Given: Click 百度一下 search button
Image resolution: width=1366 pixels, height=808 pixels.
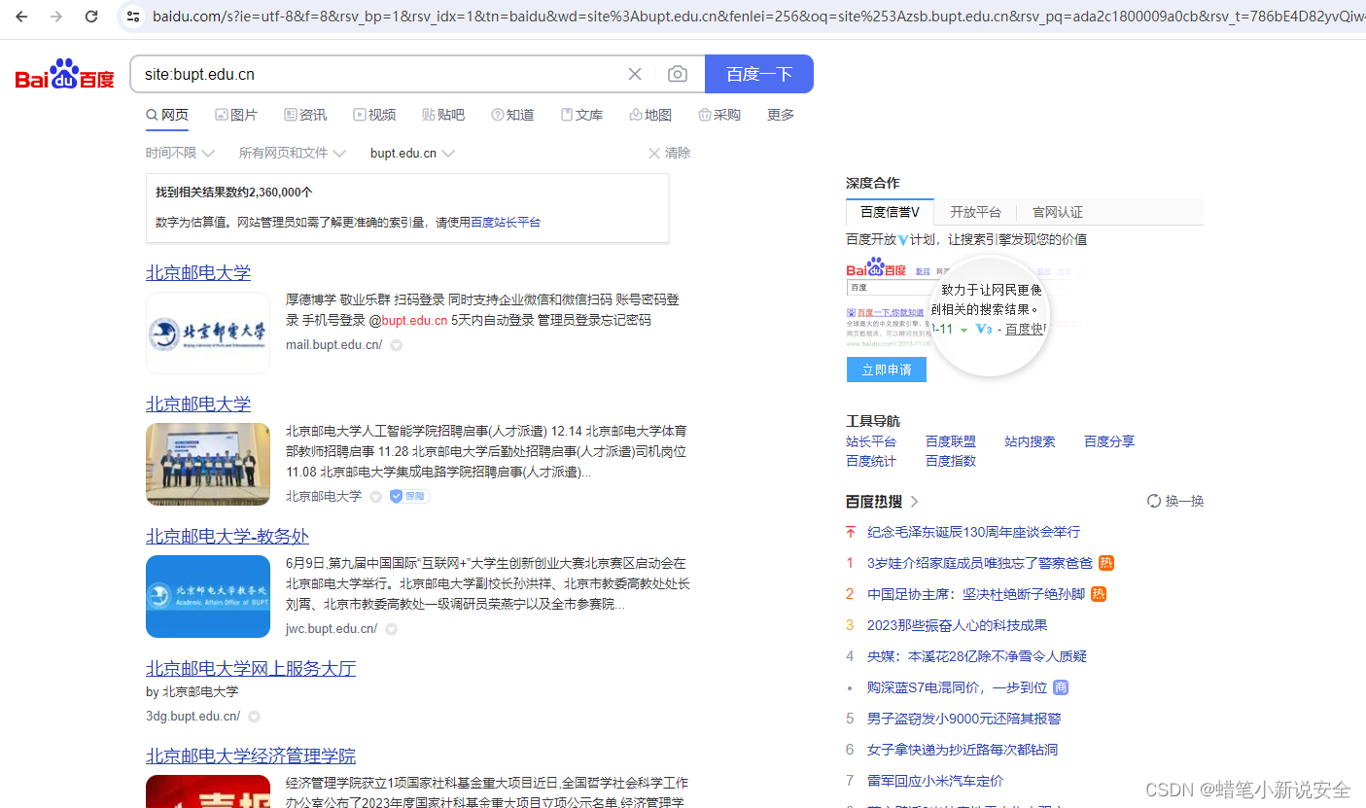Looking at the screenshot, I should 759,74.
